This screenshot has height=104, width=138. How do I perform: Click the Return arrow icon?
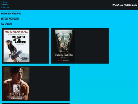pyautogui.click(x=2, y=2)
